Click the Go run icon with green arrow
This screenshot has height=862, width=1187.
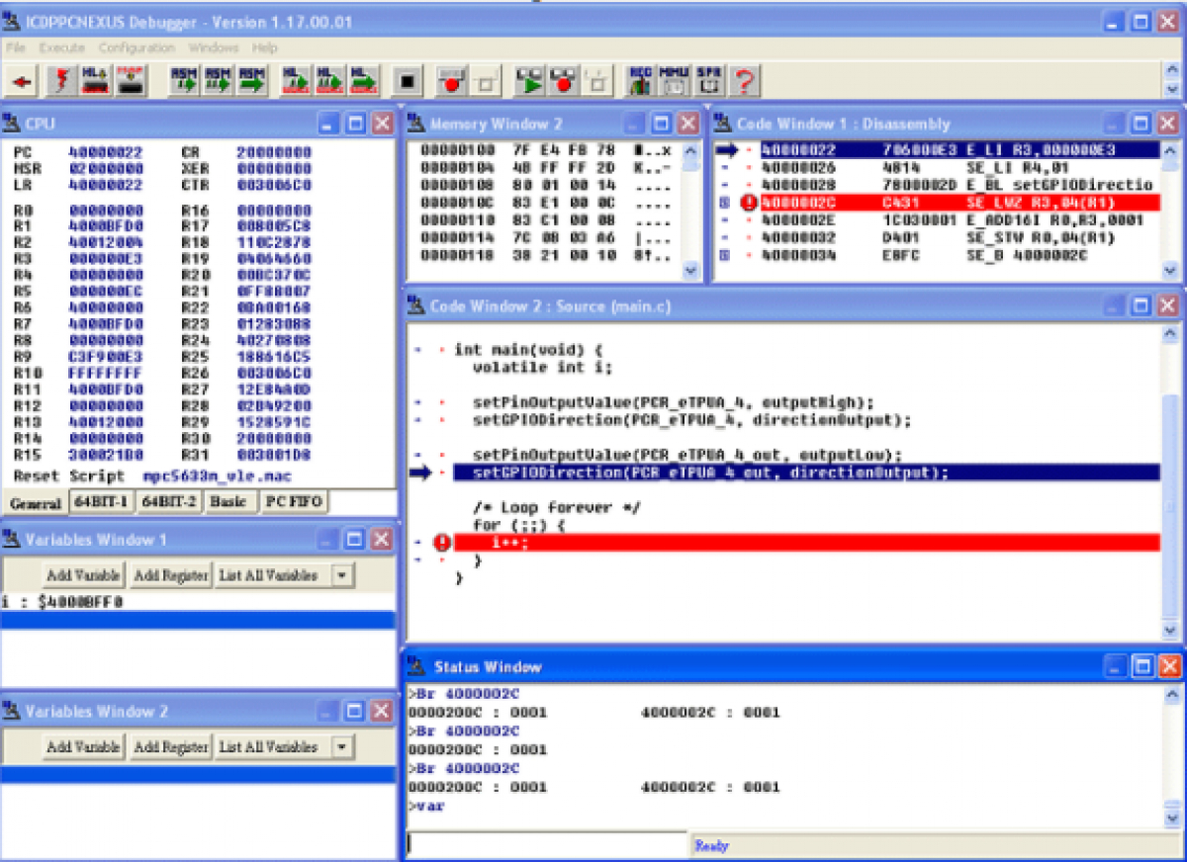click(x=527, y=81)
